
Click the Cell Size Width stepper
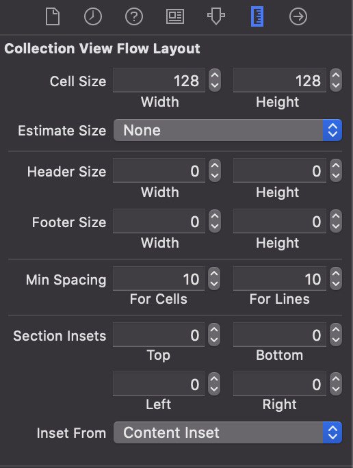coord(215,80)
